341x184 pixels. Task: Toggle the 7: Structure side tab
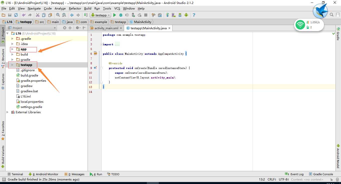[3, 58]
